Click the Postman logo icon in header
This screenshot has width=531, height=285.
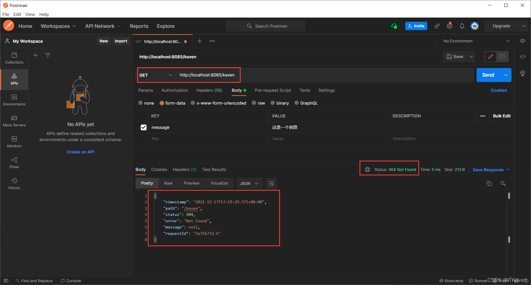coord(9,26)
